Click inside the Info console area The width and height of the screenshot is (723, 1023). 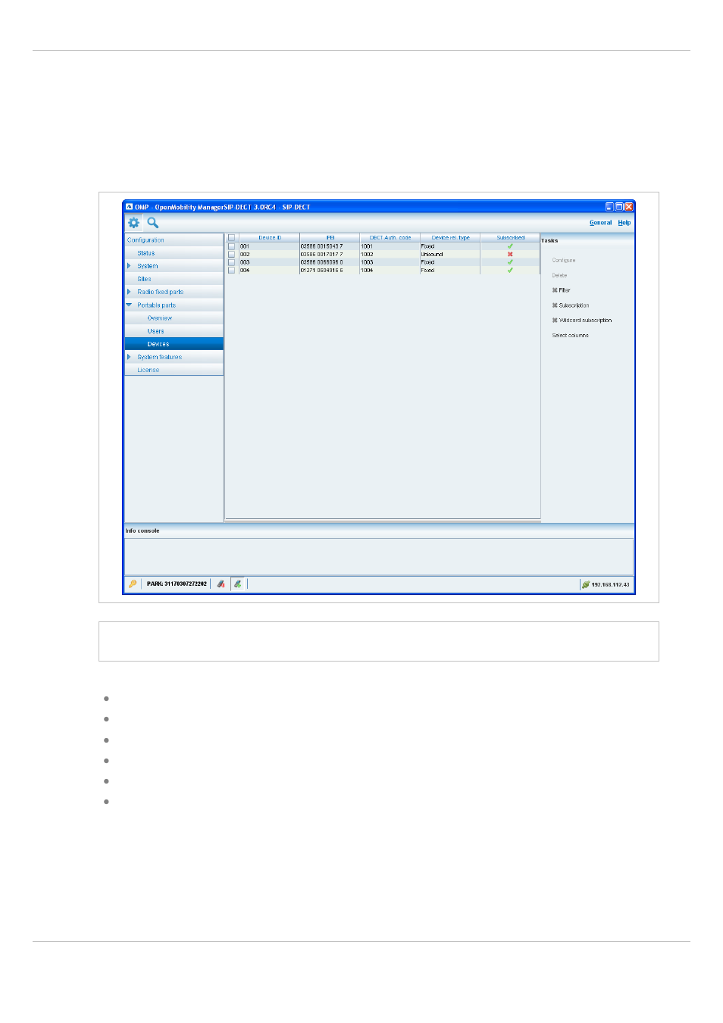tap(379, 556)
